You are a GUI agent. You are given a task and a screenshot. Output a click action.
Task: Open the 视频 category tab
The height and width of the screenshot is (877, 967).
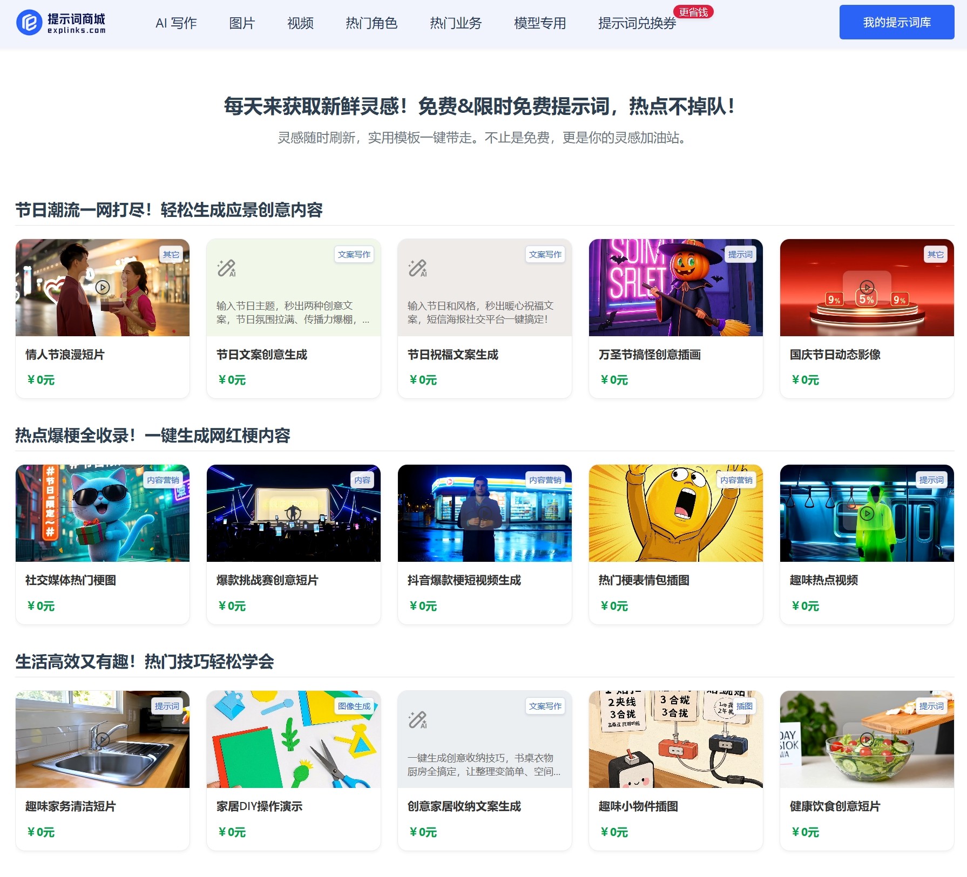point(300,23)
